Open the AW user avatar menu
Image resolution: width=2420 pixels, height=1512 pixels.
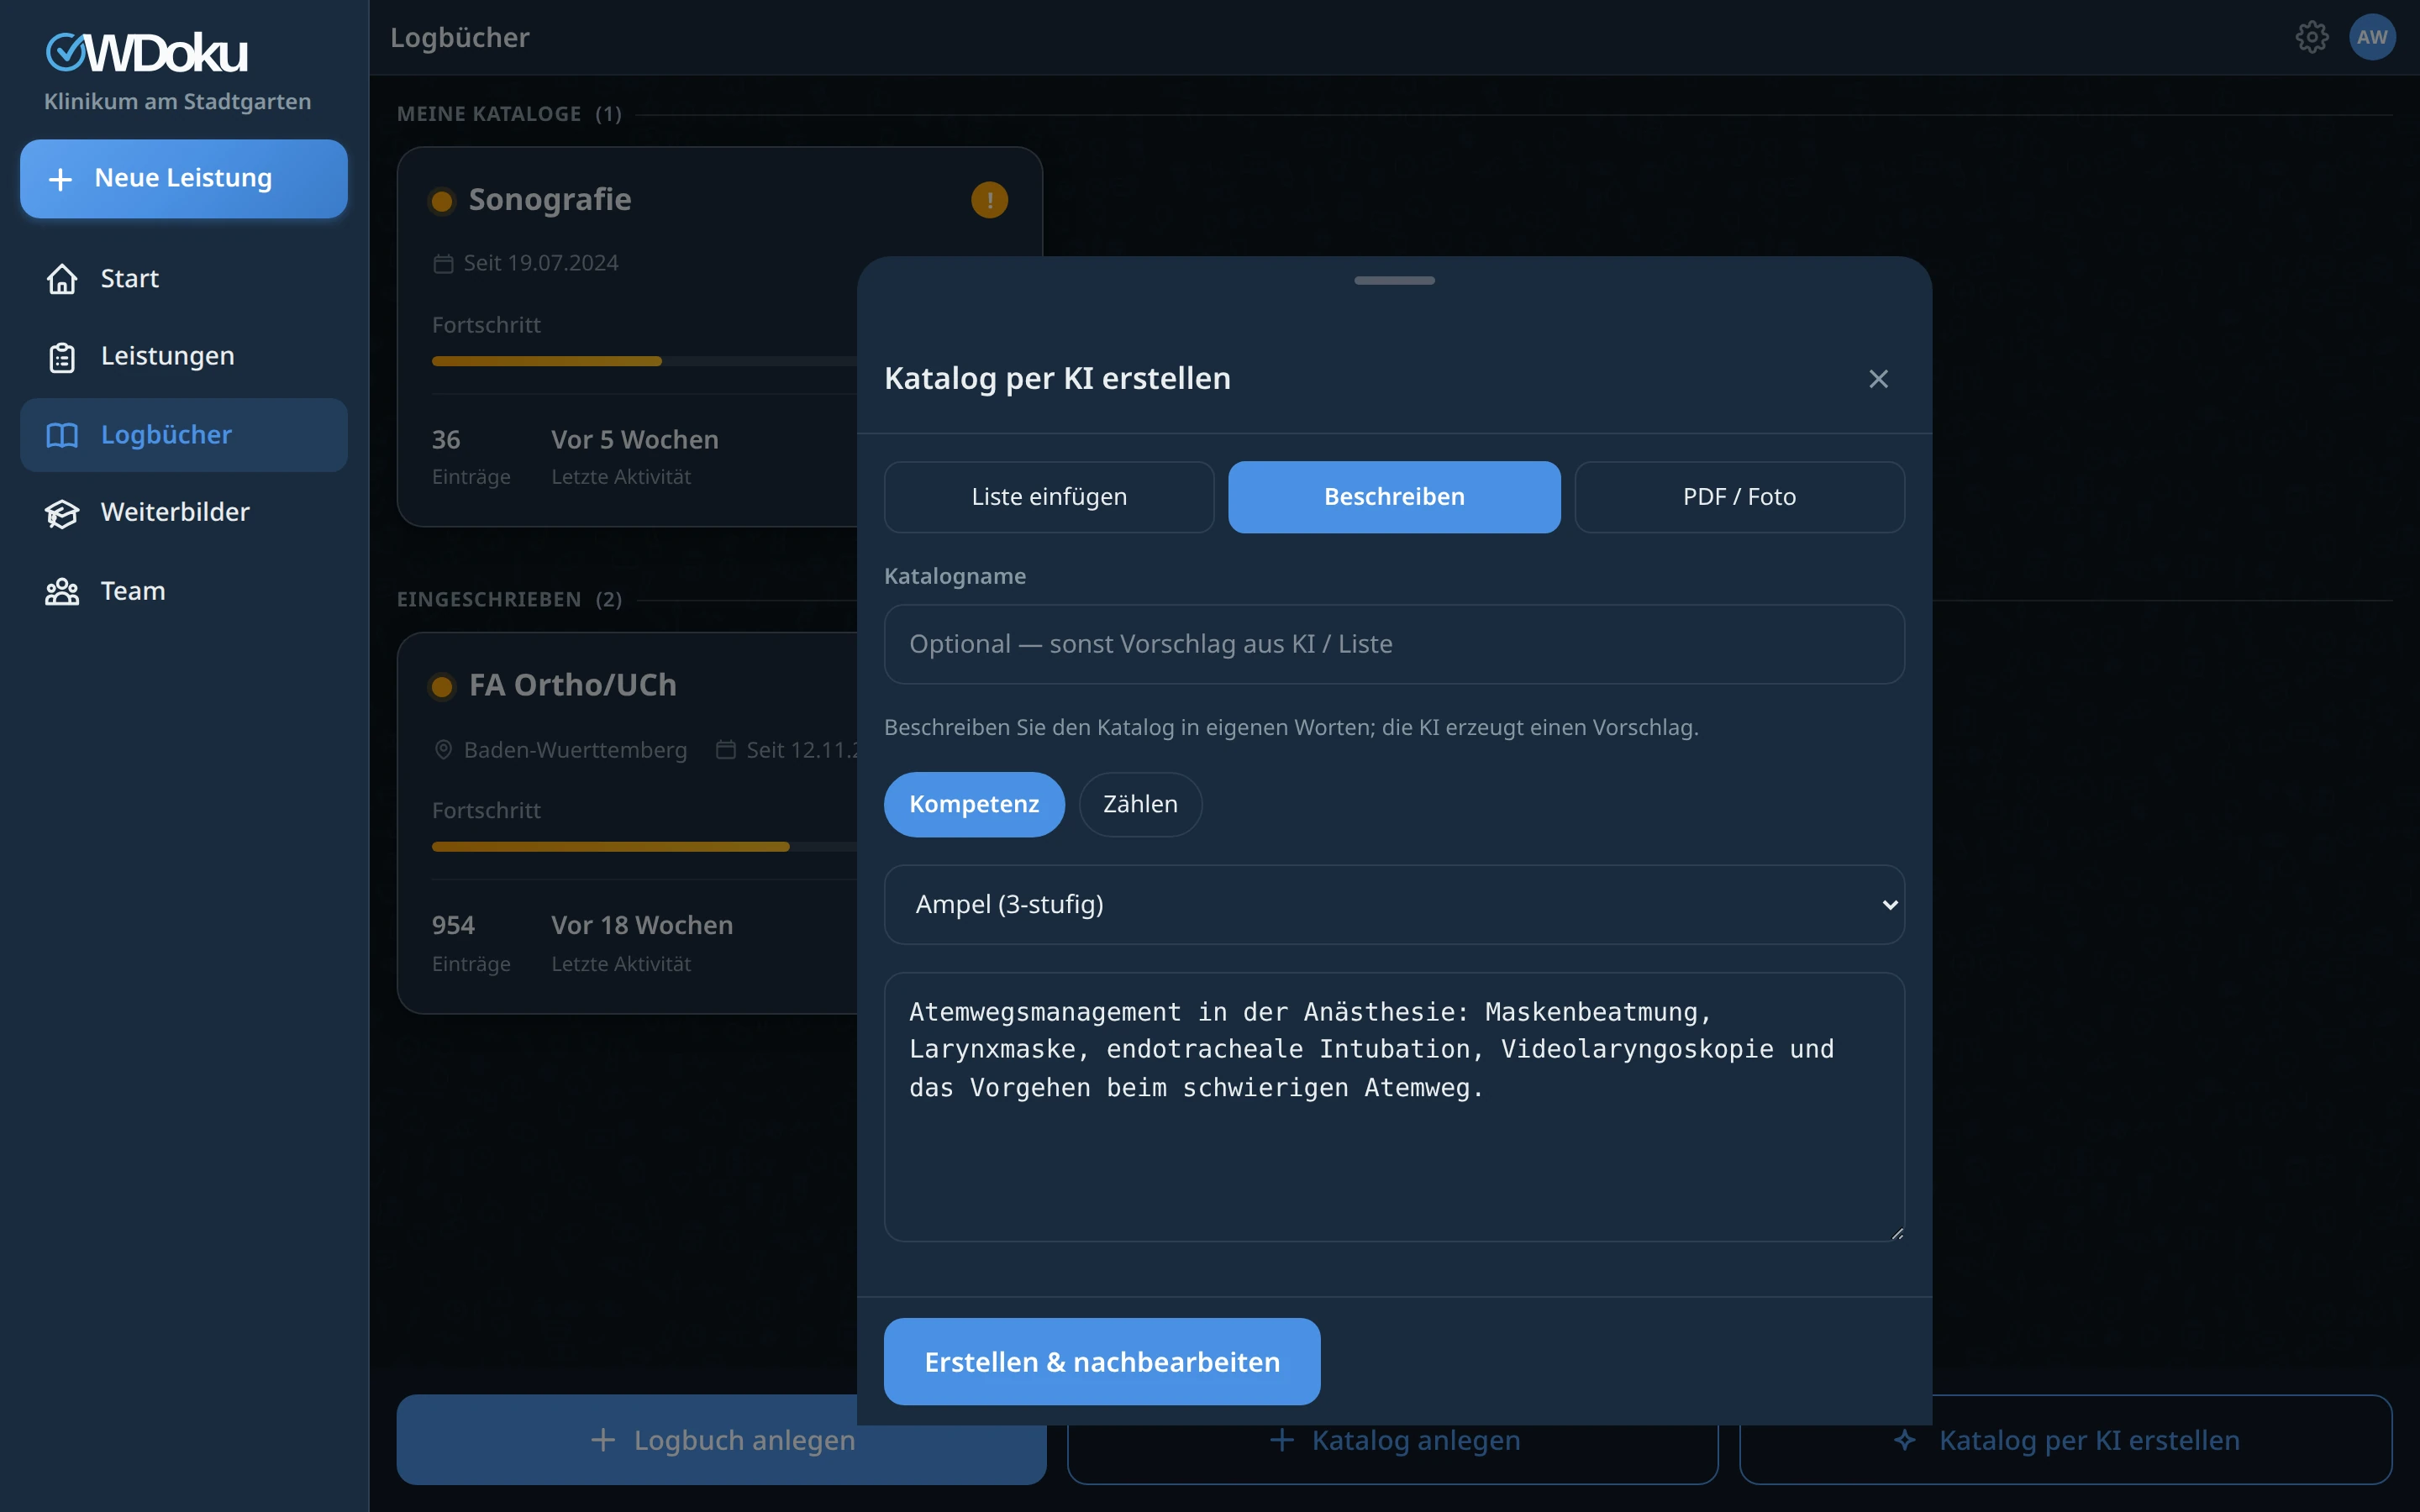coord(2372,37)
